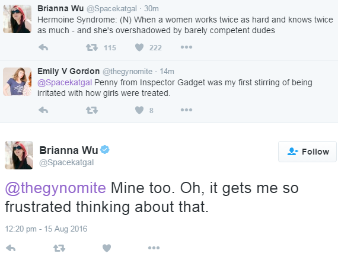Open Emily V Gordon's profile picture
The height and width of the screenshot is (260, 338).
point(17,82)
